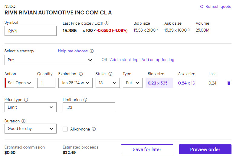Click the Refresh quote icon
233x160 pixels.
click(x=202, y=6)
